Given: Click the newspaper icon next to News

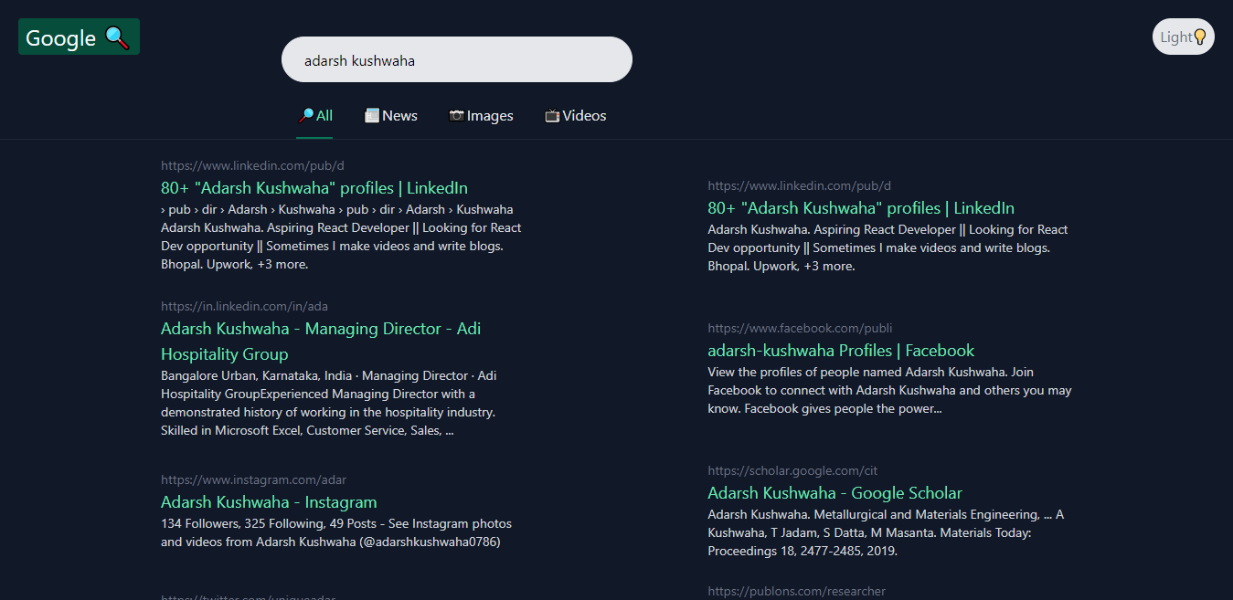Looking at the screenshot, I should 372,116.
